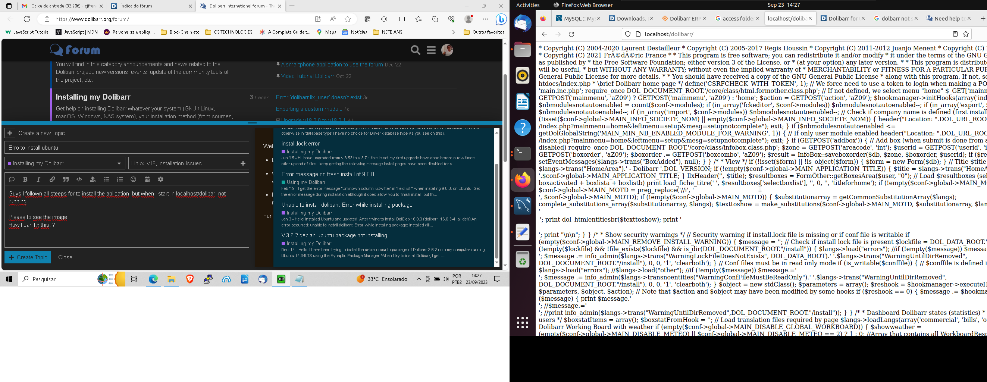Open Edge collections icon
987x382 pixels.
435,19
